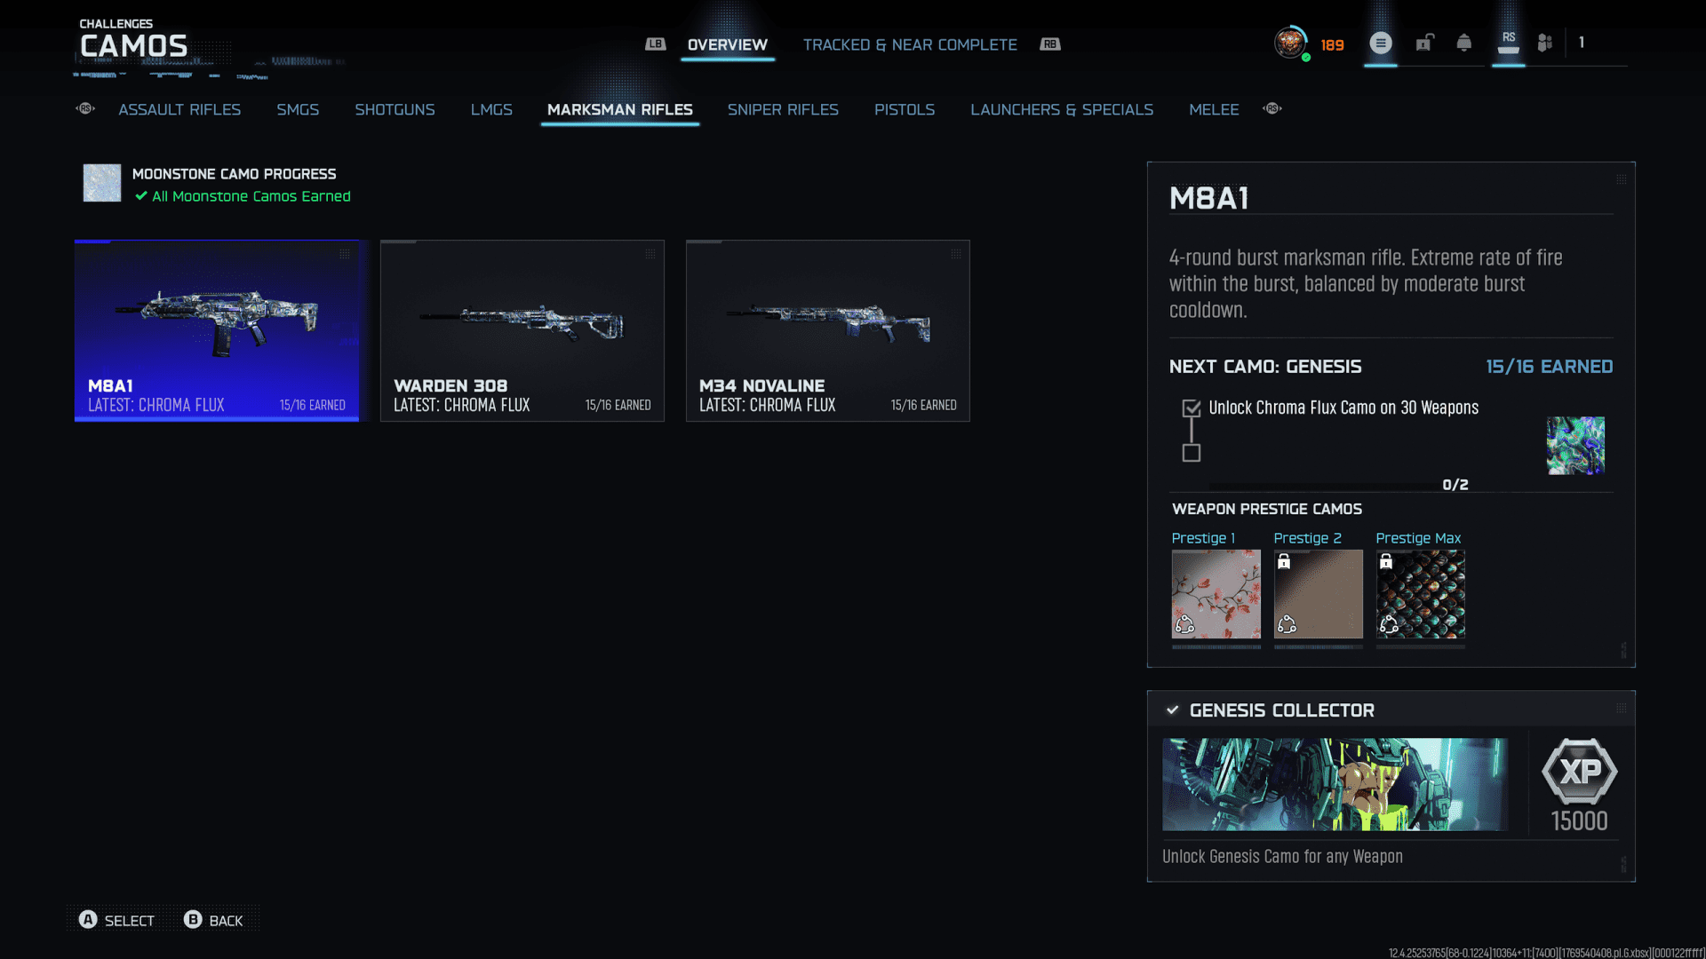Click the Moonstone camo progress icon
1706x959 pixels.
point(102,183)
